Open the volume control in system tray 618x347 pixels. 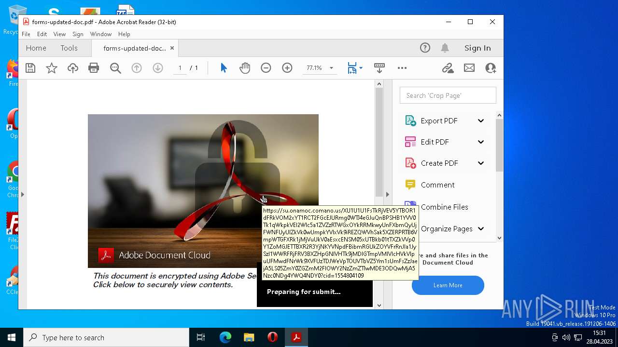566,337
